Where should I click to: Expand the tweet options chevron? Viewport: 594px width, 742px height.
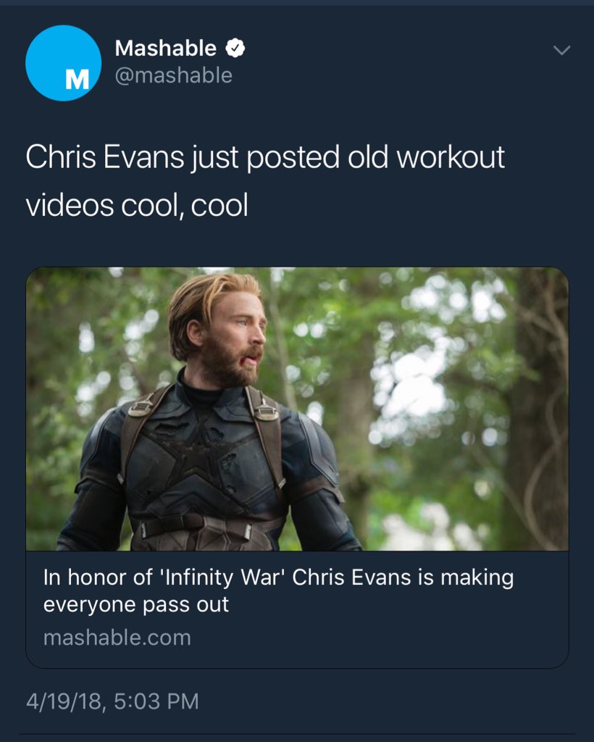(x=561, y=50)
